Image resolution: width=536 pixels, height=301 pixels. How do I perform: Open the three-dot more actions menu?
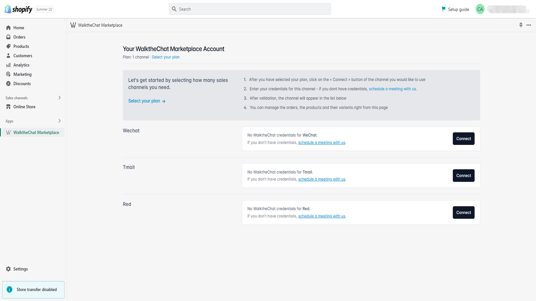point(529,25)
